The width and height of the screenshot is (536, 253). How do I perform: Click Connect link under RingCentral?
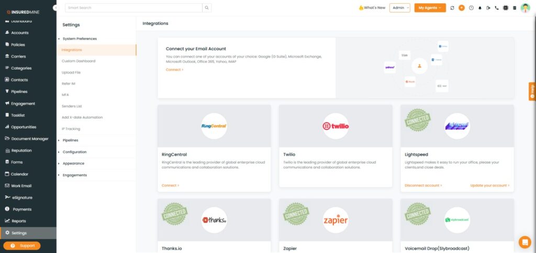(x=170, y=186)
